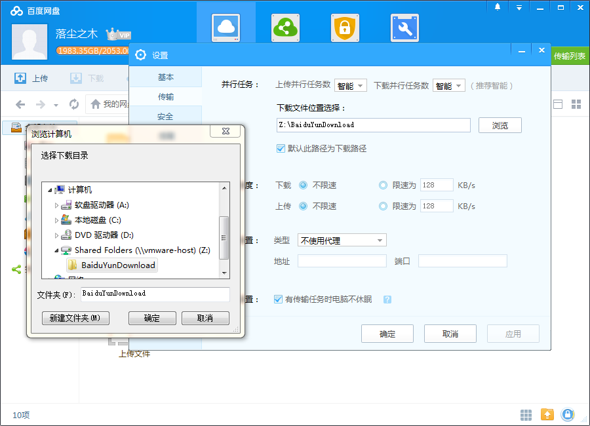Click the settings gear icon in dialog title

click(x=141, y=55)
